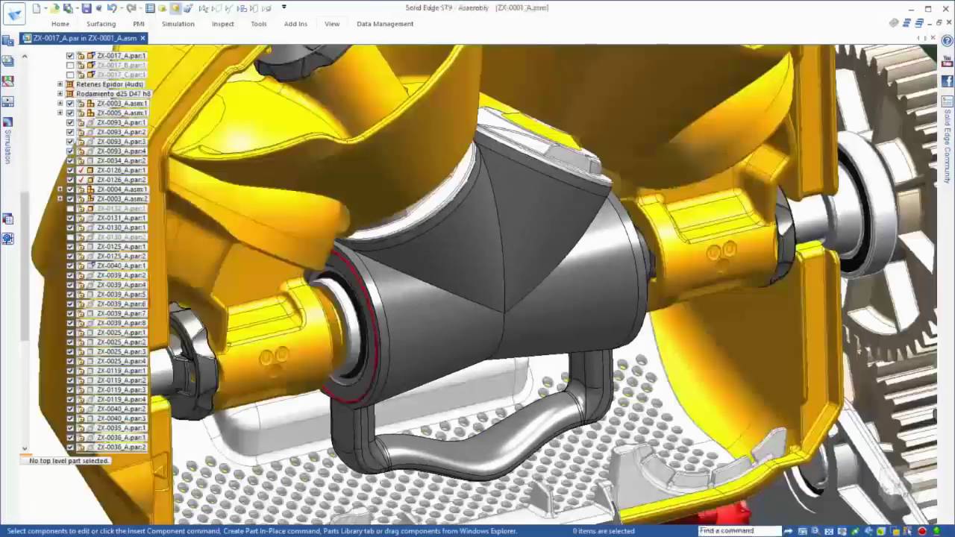This screenshot has width=955, height=537.
Task: Open the Facebook sidebar icon
Action: click(947, 81)
